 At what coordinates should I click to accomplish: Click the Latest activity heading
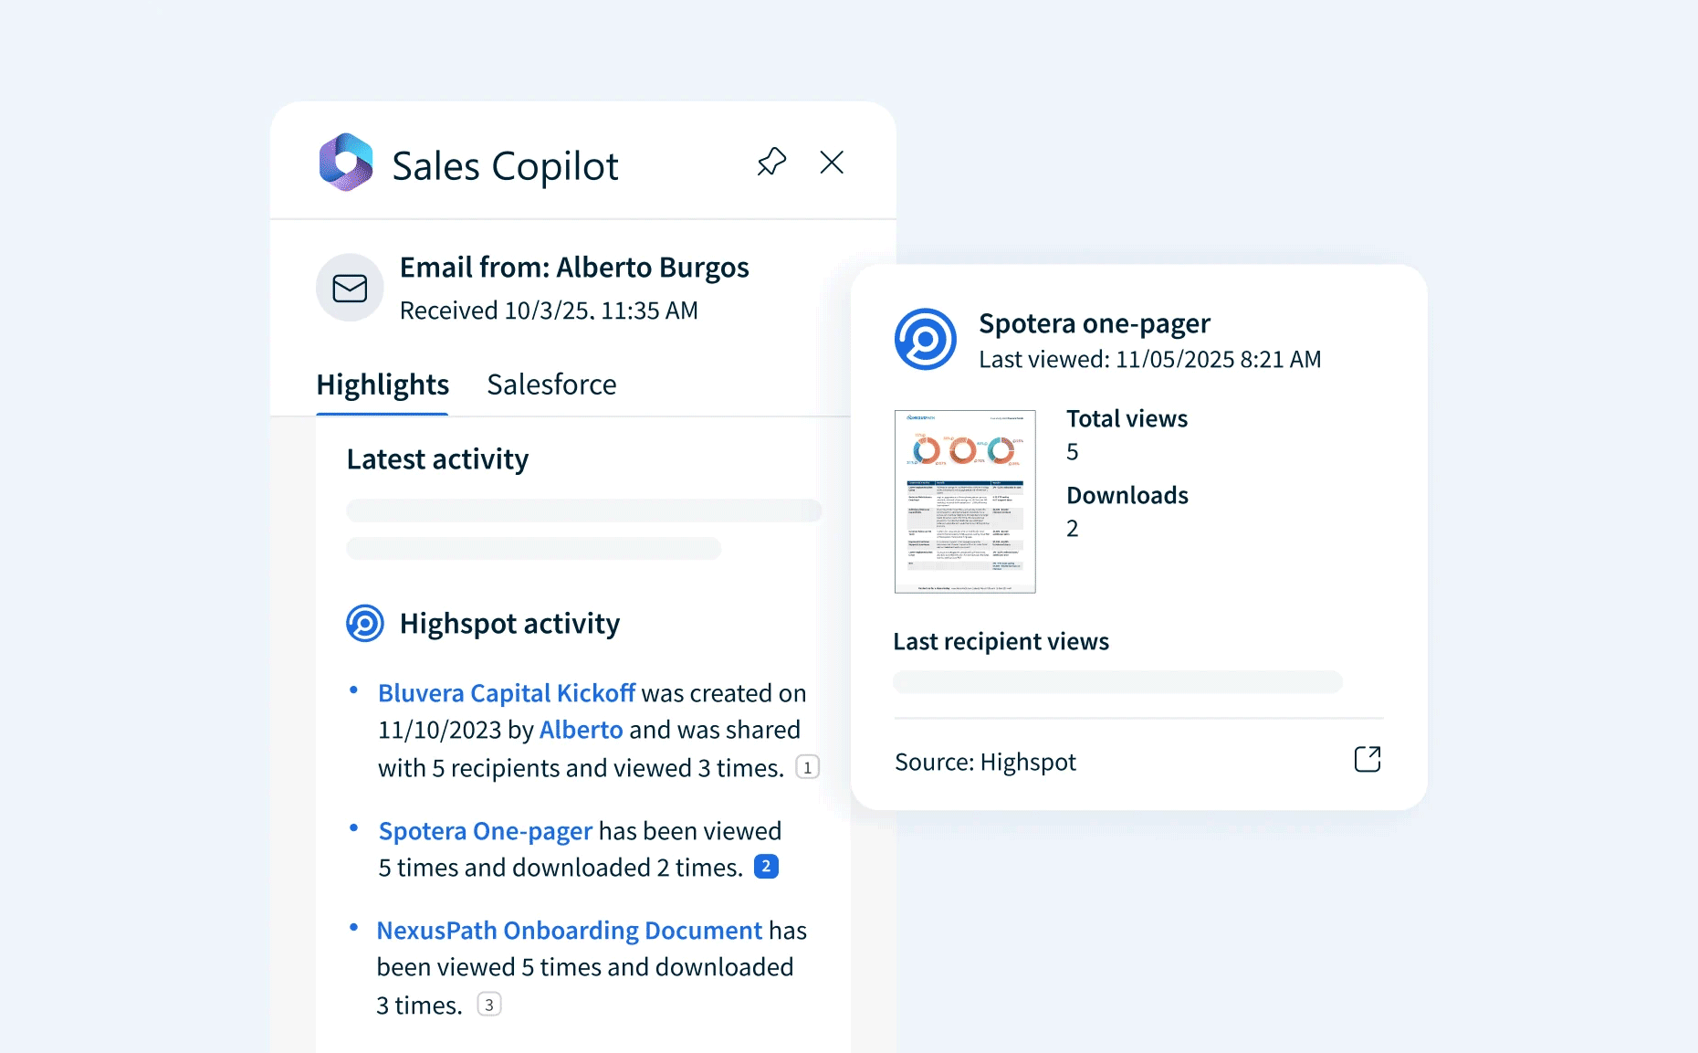pyautogui.click(x=437, y=458)
